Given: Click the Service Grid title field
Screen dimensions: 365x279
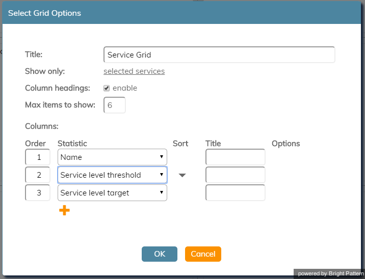Looking at the screenshot, I should click(219, 55).
